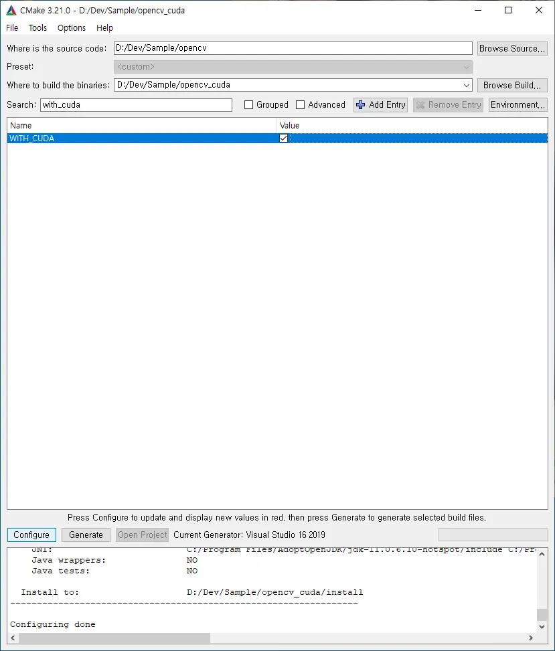Click the output log horizontal scrollbar thumb

(x=114, y=638)
